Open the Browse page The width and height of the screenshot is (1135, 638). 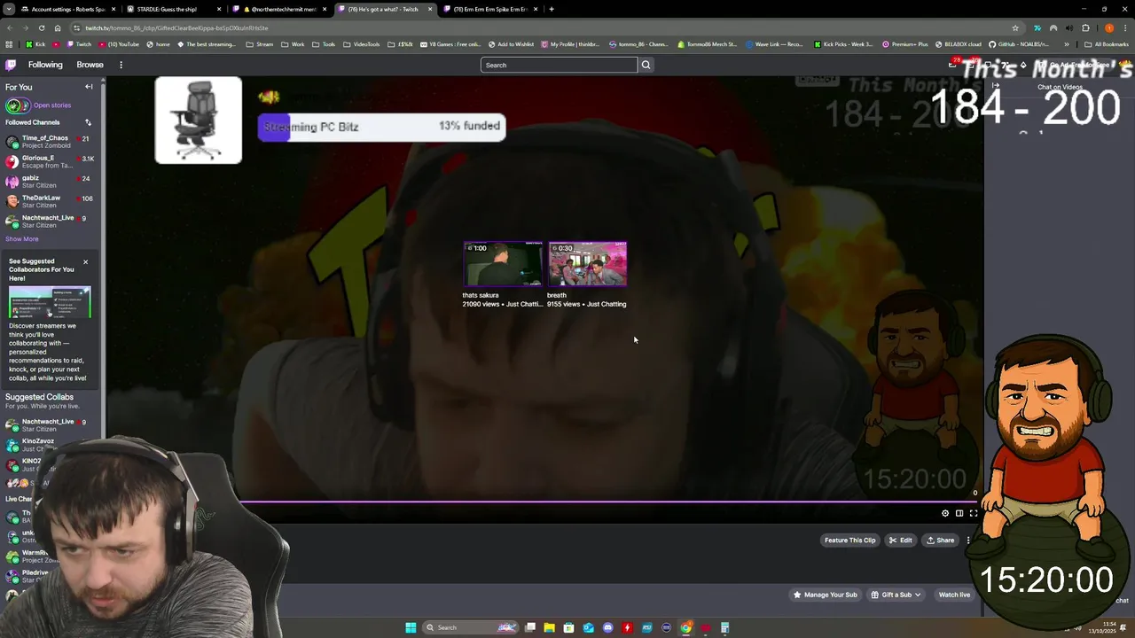tap(90, 65)
